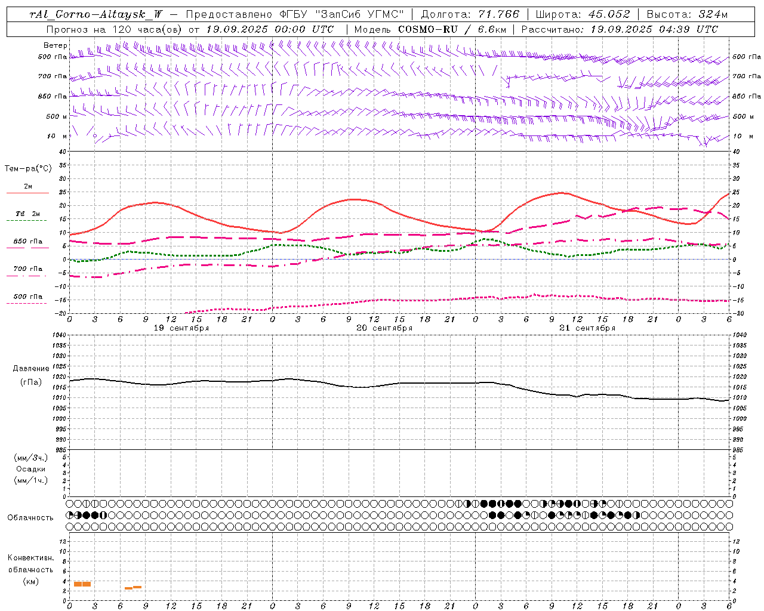Select the longitude value Долгота: 71.766

[470, 14]
